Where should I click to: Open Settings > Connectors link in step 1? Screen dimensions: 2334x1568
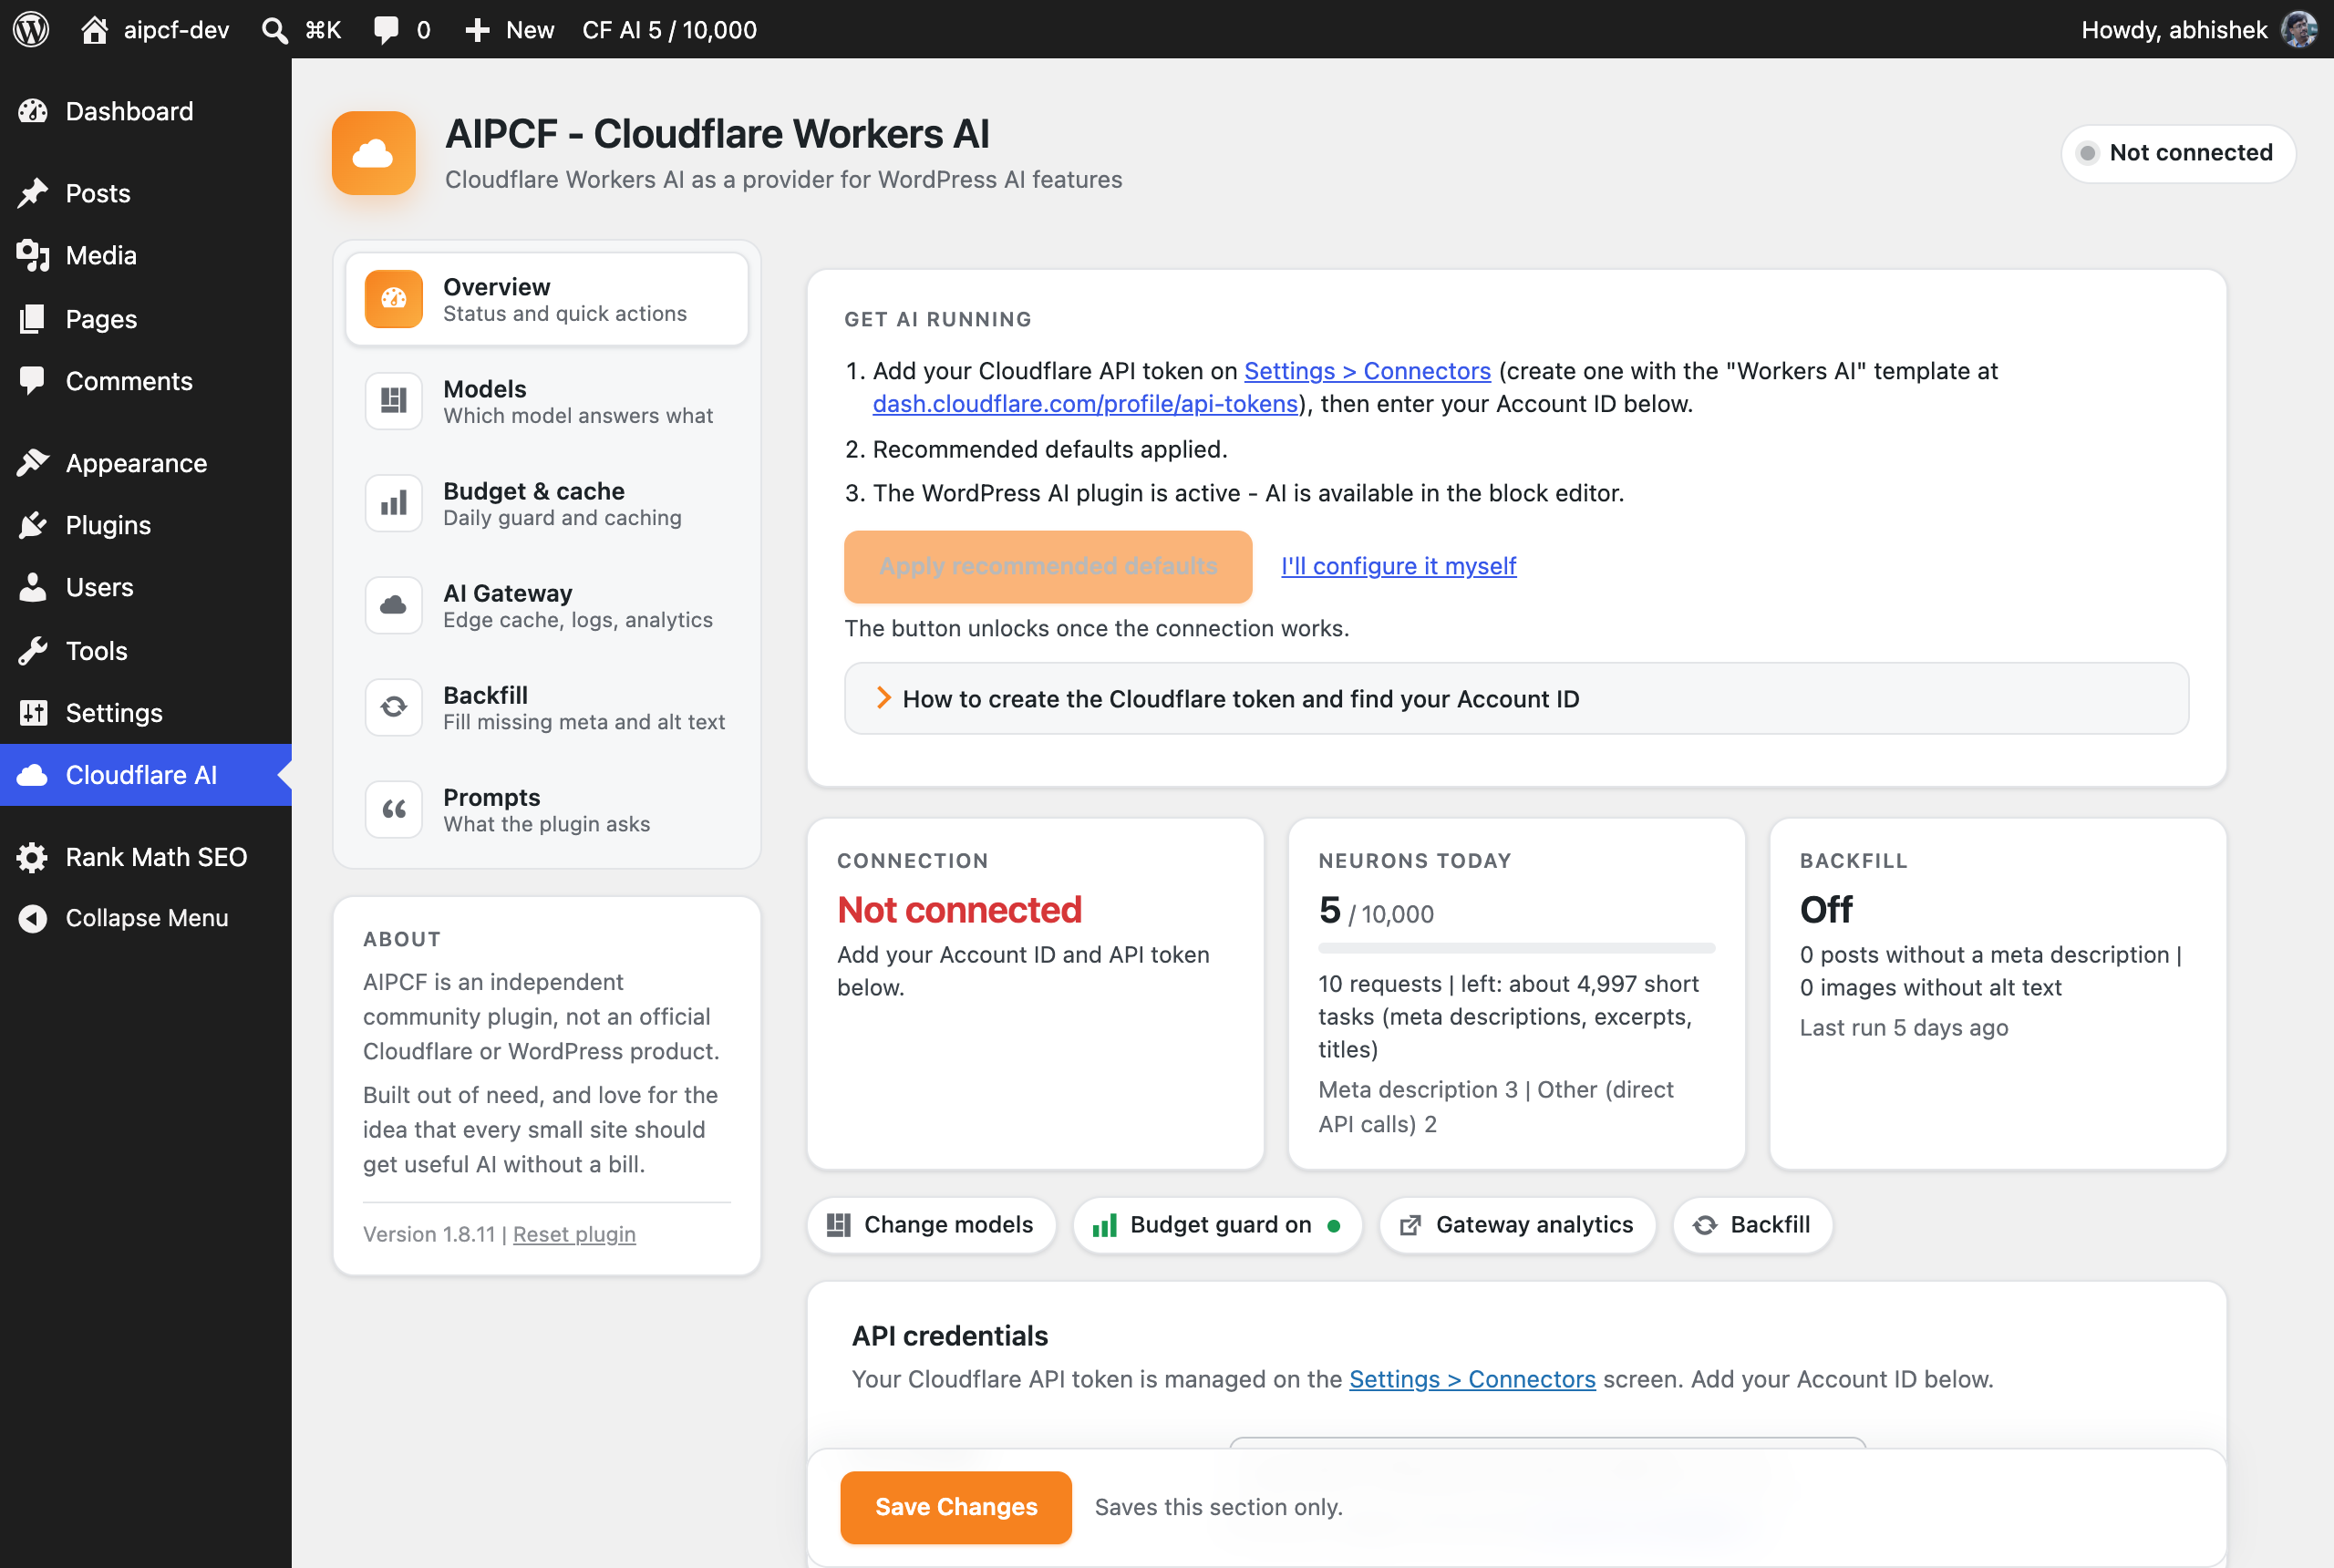pyautogui.click(x=1367, y=371)
